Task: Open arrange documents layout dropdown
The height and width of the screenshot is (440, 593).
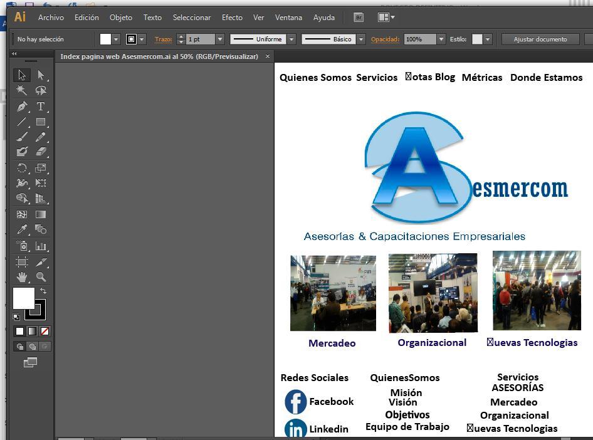Action: point(386,18)
